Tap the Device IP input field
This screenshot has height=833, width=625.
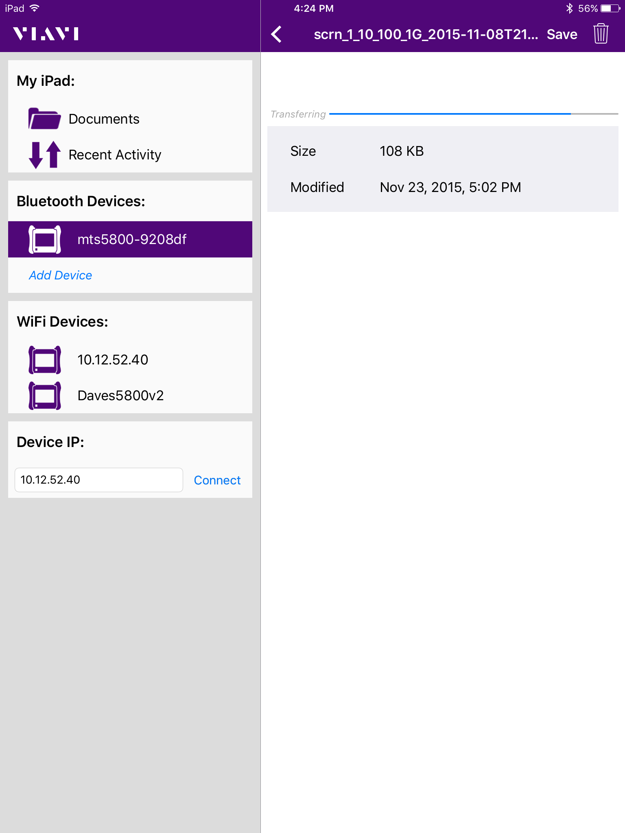(99, 480)
